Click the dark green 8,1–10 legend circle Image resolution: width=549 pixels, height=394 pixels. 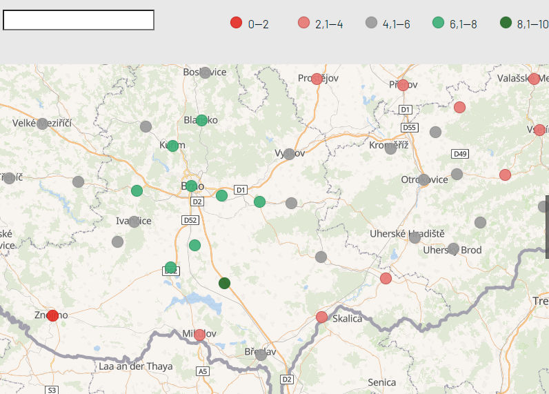pos(506,23)
